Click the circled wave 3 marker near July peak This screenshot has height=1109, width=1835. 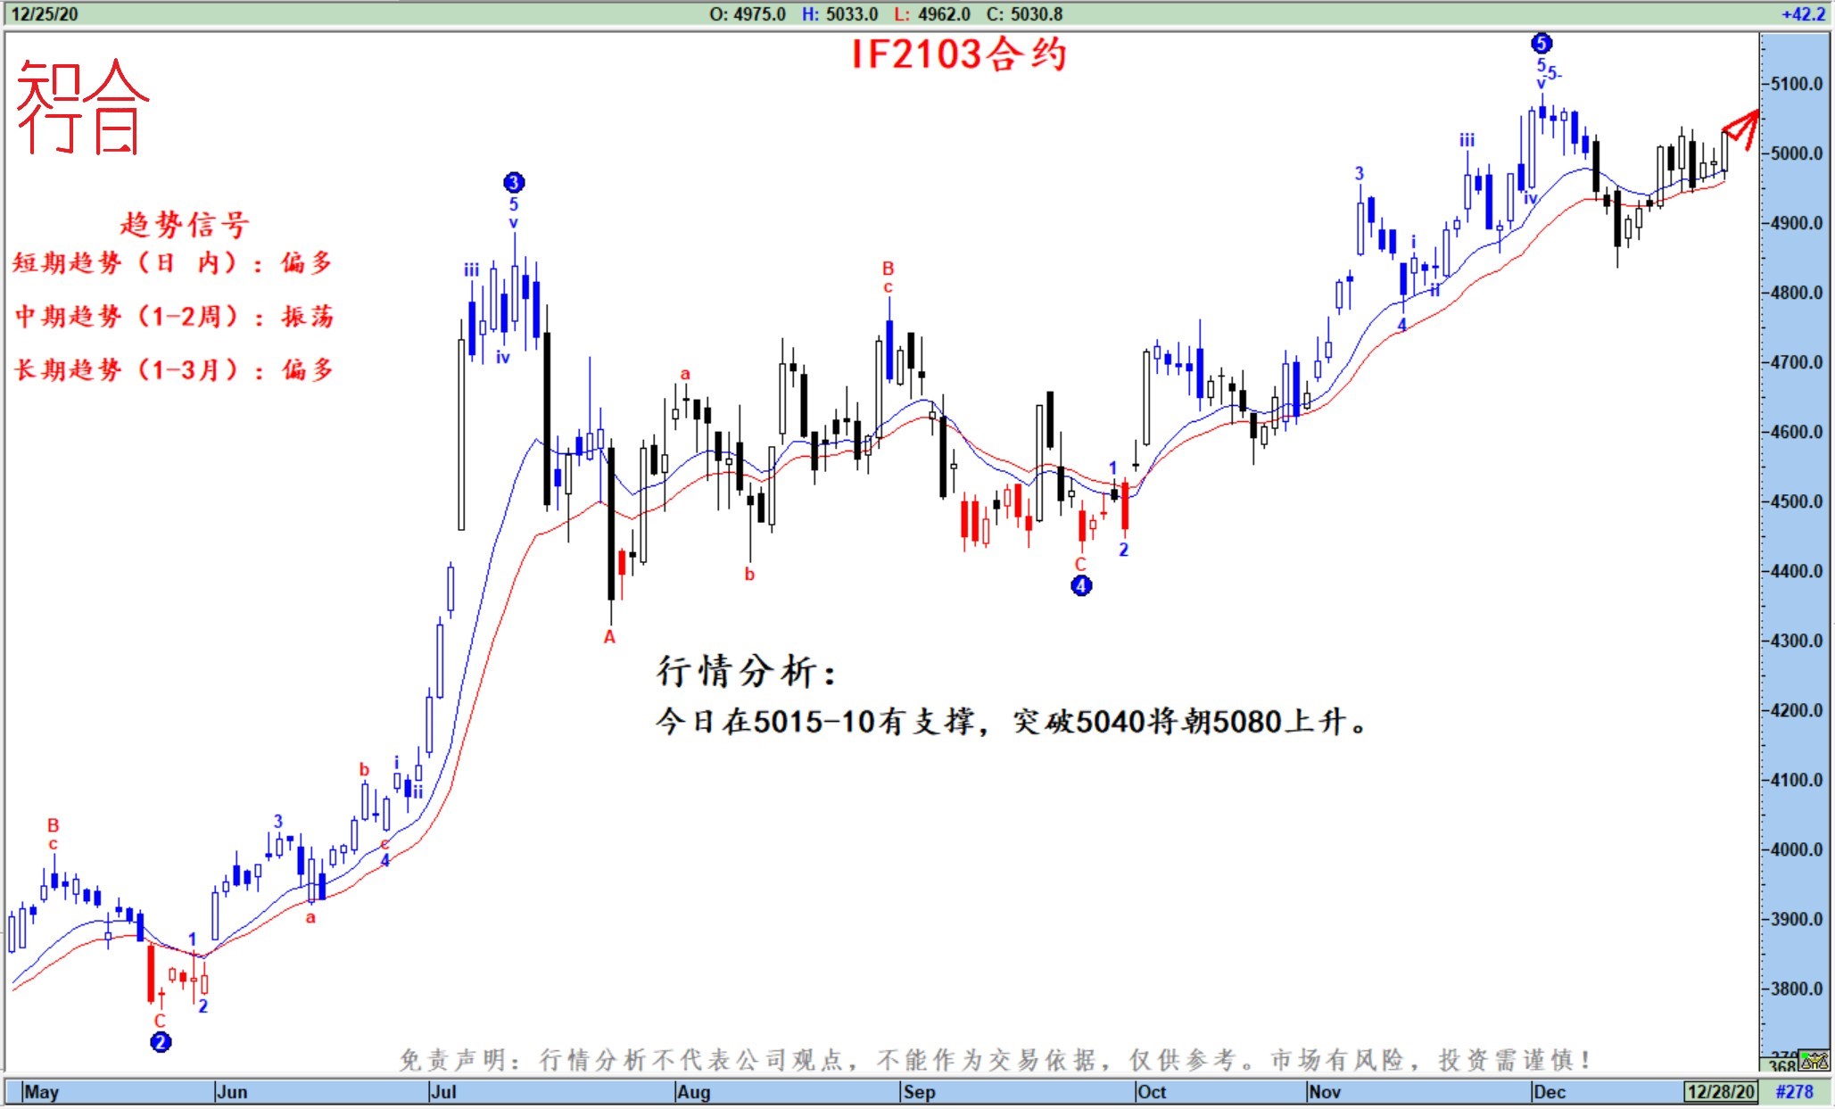click(513, 183)
